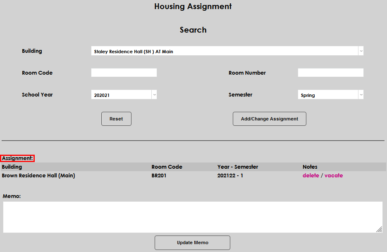Click the Semester dropdown arrow

pyautogui.click(x=361, y=94)
